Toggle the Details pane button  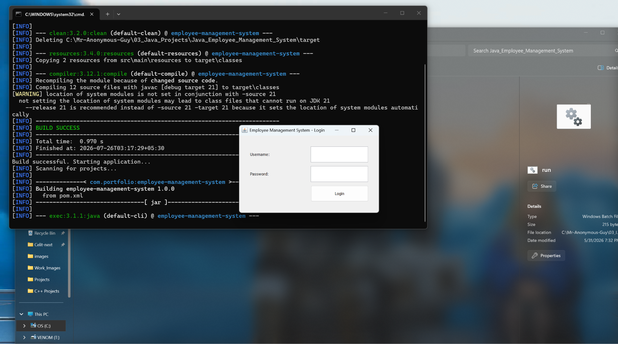pos(607,68)
